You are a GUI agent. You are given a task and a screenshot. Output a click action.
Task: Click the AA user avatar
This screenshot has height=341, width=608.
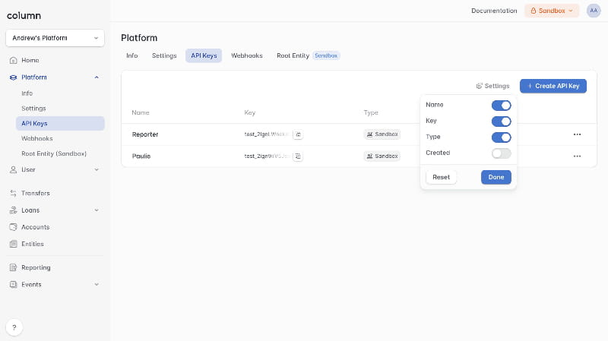coord(594,11)
